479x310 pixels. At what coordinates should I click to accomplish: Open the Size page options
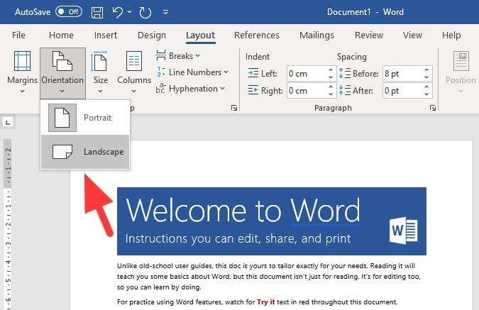point(100,72)
